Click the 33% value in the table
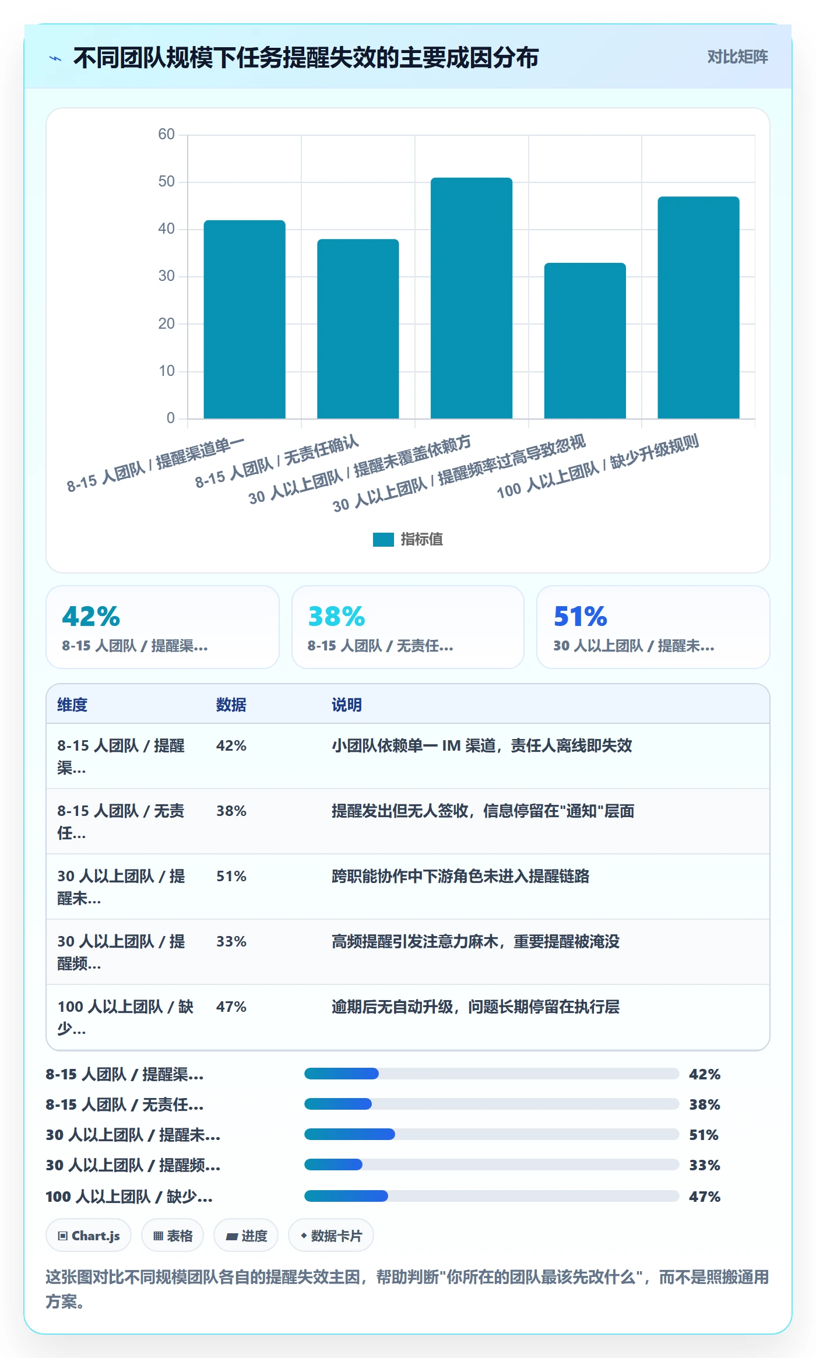Viewport: 816px width, 1358px height. point(231,941)
